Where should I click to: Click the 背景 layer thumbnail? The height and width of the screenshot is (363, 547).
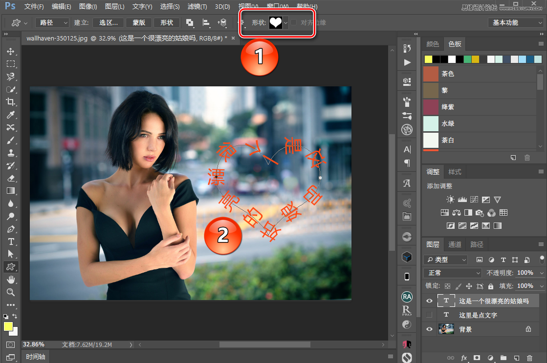click(x=446, y=329)
